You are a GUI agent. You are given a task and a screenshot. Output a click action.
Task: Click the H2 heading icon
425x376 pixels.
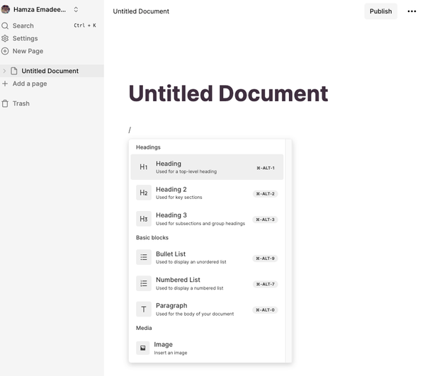tap(144, 193)
